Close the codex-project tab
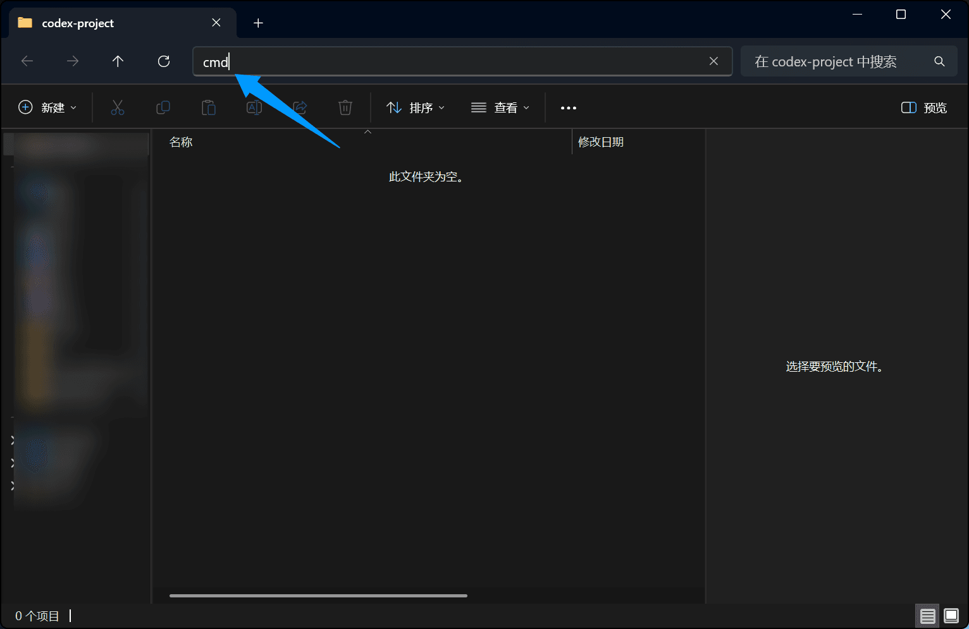Viewport: 969px width, 629px height. point(216,23)
